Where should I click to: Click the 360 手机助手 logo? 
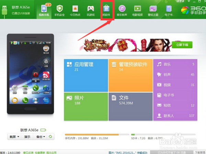(193, 10)
